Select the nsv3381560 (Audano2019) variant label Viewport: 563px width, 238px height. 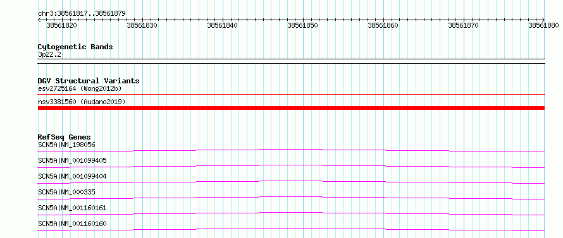click(x=82, y=102)
